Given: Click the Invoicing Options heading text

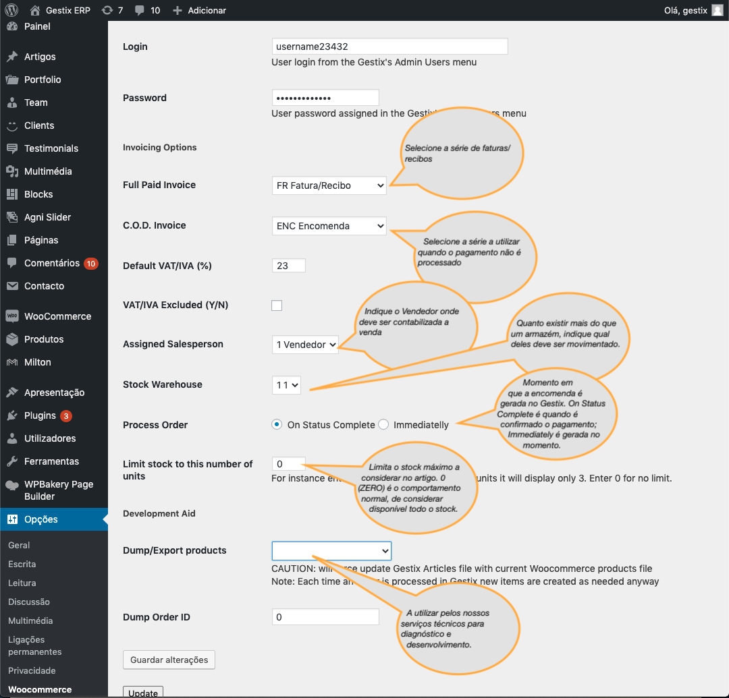Looking at the screenshot, I should [x=159, y=147].
